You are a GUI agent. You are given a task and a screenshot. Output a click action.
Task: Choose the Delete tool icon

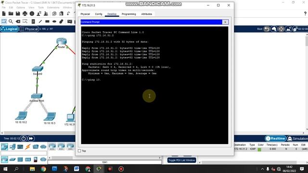[18, 21]
